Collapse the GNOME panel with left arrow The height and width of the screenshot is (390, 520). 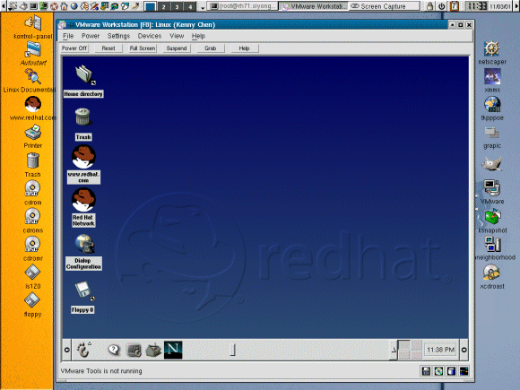[66, 350]
